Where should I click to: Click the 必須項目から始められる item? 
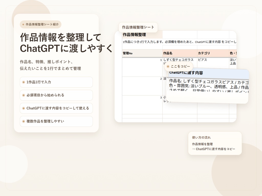(56, 95)
